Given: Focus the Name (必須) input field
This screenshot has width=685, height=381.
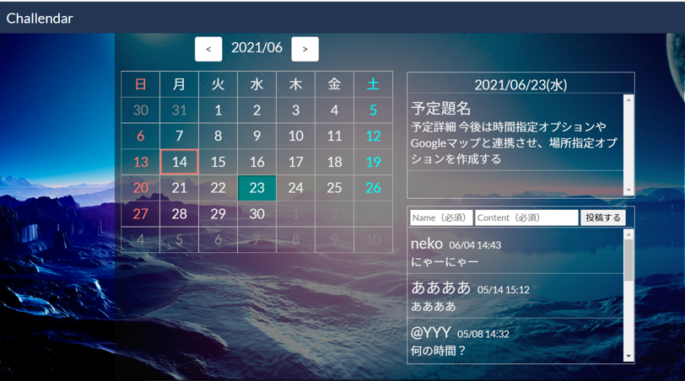Looking at the screenshot, I should pos(441,217).
